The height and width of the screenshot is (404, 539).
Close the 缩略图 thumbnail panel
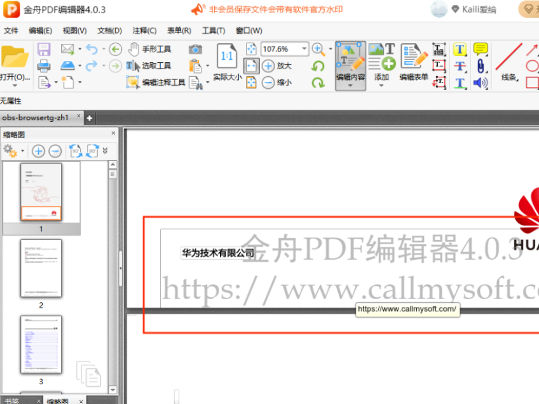[113, 133]
